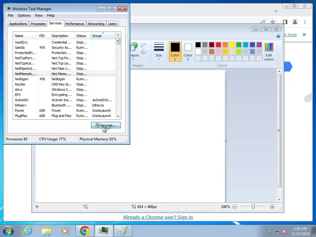Click the Task Manager taskbar icon
The height and width of the screenshot is (237, 316).
click(104, 231)
